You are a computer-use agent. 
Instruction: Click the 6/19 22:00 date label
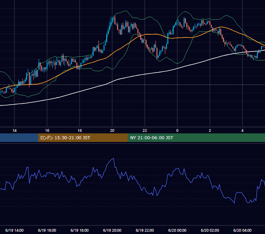pos(145,230)
